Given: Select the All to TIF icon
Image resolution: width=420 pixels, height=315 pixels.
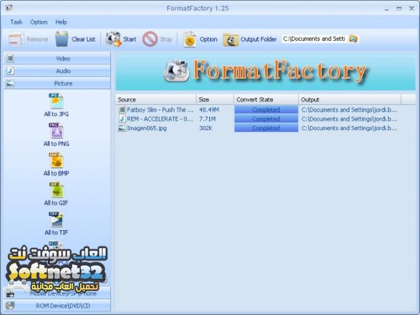Looking at the screenshot, I should click(x=56, y=219).
